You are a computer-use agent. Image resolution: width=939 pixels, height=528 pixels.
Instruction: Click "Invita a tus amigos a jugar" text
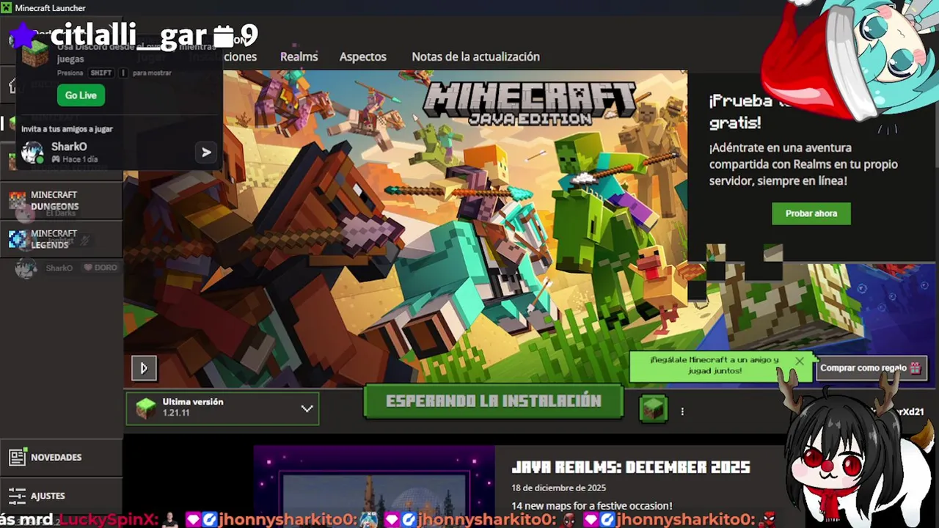(67, 129)
